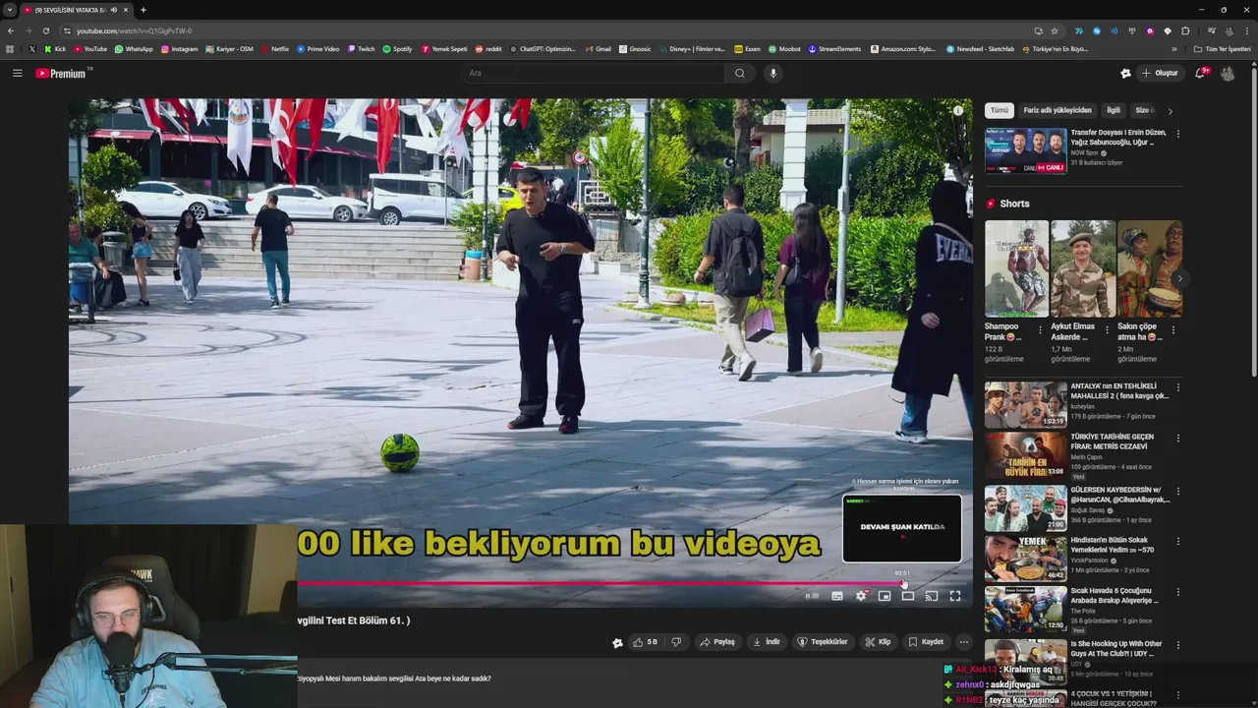Open Twitch bookmark
Viewport: 1258px width, 708px height.
click(361, 48)
